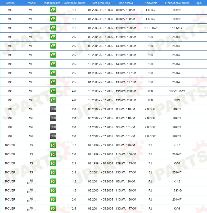Click the Opis column header
207x213 pixels.
(199, 3)
